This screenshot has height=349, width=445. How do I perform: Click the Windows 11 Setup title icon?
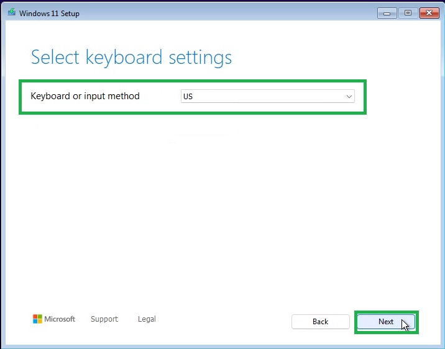(x=12, y=12)
